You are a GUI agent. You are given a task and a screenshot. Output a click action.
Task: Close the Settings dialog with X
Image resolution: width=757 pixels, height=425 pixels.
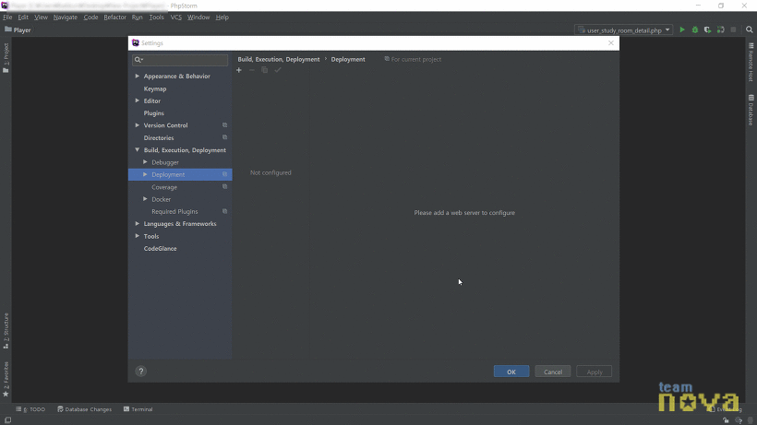point(611,43)
